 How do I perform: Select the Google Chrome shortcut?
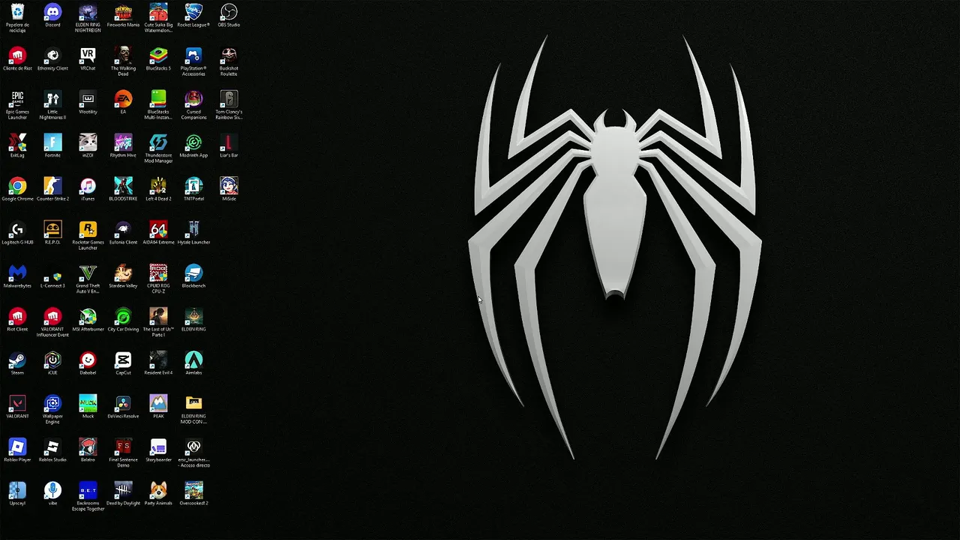[17, 187]
